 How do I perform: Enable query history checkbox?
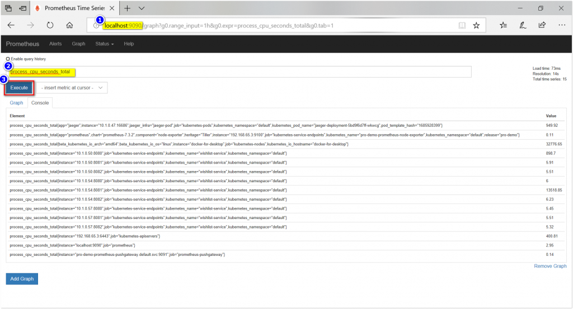pos(8,59)
